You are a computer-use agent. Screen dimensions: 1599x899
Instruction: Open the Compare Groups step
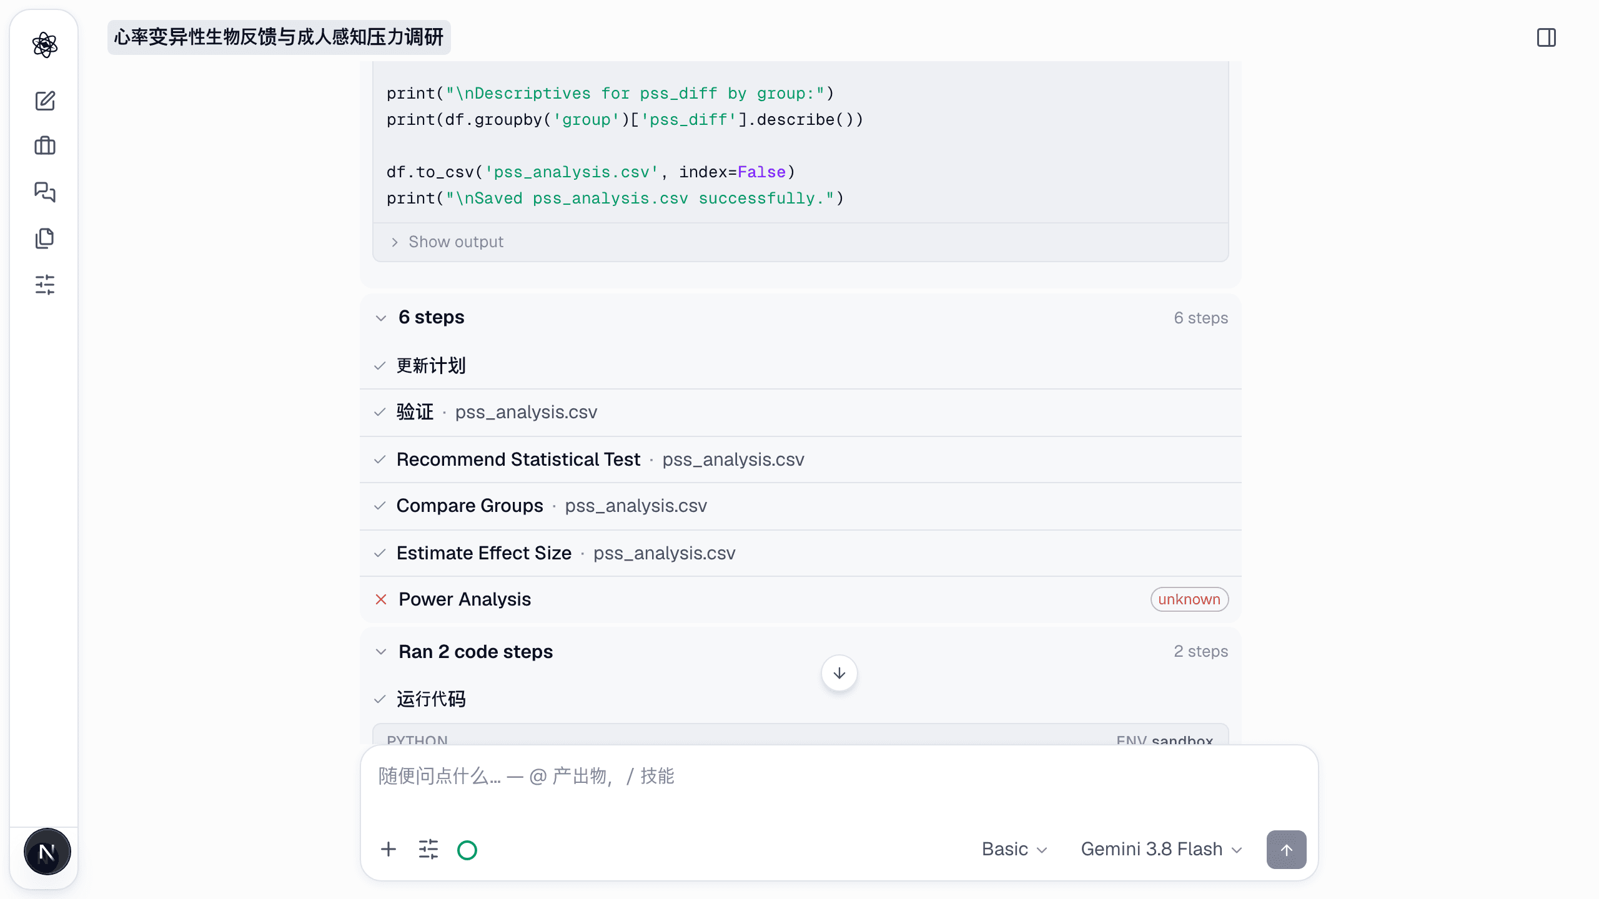801,506
